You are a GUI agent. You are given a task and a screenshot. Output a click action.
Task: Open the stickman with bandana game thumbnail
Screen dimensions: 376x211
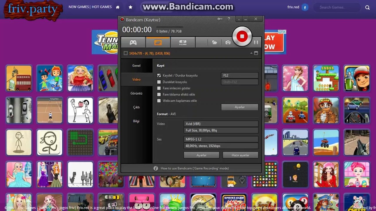[x=49, y=142]
